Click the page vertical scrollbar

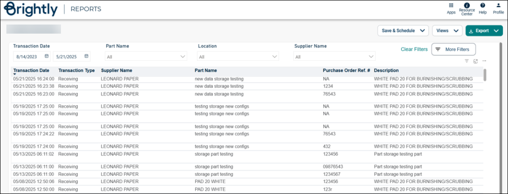[501, 118]
